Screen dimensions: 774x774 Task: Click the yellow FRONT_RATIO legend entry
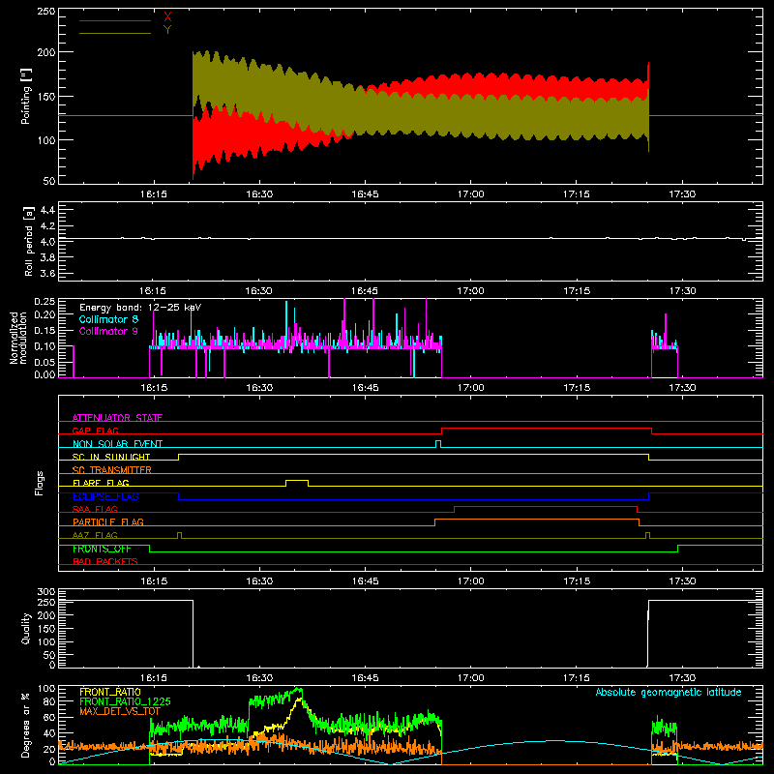click(110, 692)
